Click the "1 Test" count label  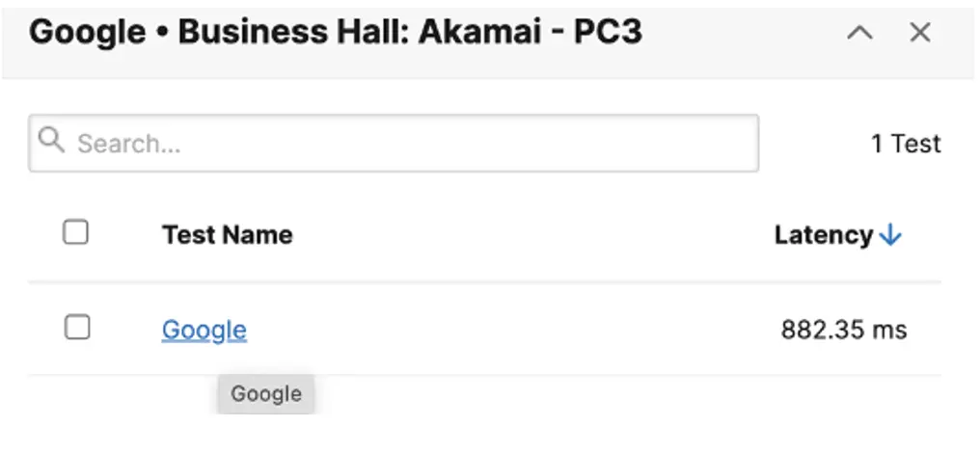click(905, 144)
